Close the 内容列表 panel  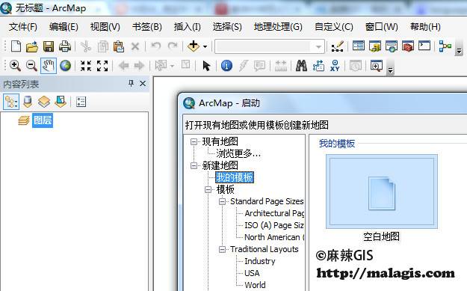pos(143,84)
